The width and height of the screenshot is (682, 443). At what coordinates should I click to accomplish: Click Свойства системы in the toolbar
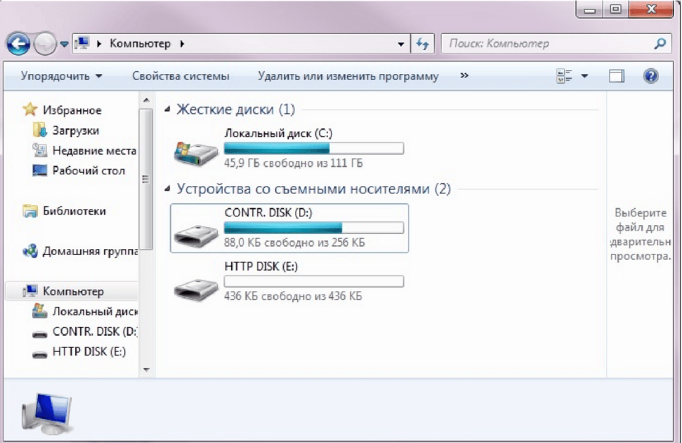180,76
